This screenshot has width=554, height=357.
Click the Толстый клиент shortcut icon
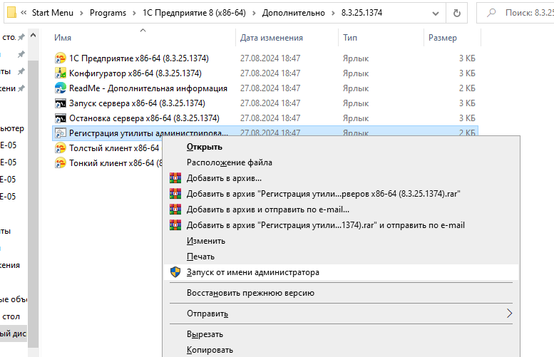(x=61, y=148)
